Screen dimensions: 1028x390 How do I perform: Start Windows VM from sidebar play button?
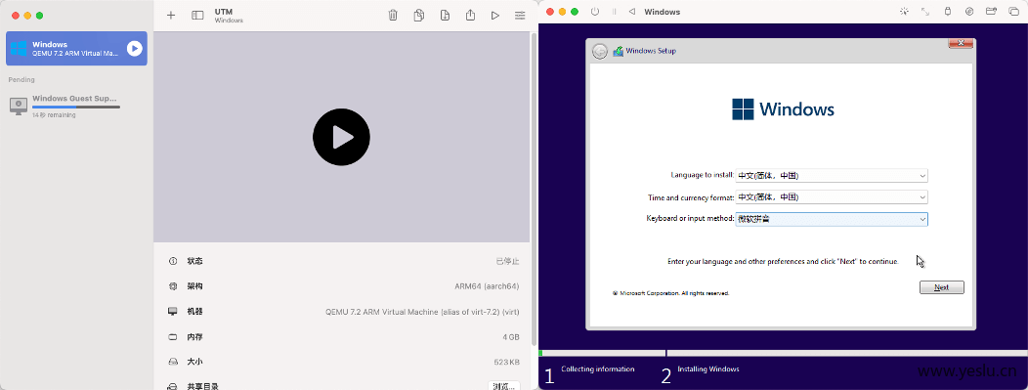(135, 49)
